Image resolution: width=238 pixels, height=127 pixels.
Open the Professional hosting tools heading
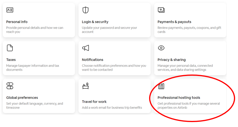tap(179, 98)
